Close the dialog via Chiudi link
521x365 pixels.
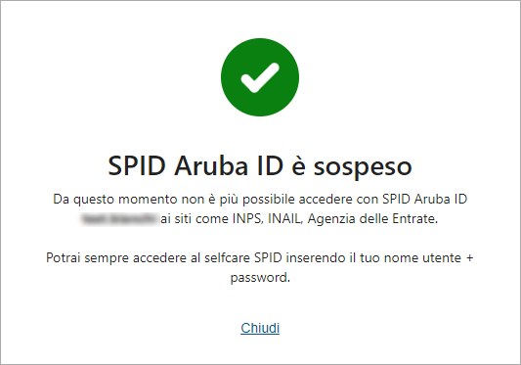pos(260,328)
